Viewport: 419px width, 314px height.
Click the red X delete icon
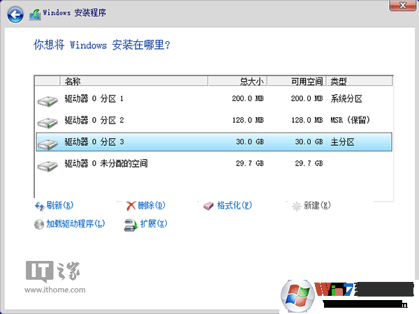131,206
